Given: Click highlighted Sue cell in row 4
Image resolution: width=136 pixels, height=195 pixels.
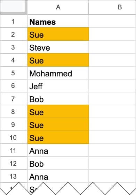Looking at the screenshot, I should click(x=58, y=60).
